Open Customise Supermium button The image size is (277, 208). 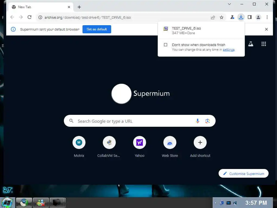click(243, 174)
